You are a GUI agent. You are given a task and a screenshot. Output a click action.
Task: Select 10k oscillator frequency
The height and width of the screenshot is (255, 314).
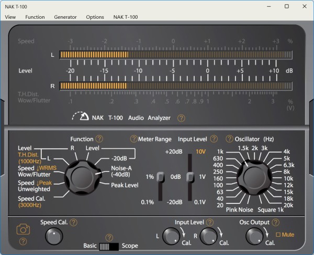pos(288,178)
